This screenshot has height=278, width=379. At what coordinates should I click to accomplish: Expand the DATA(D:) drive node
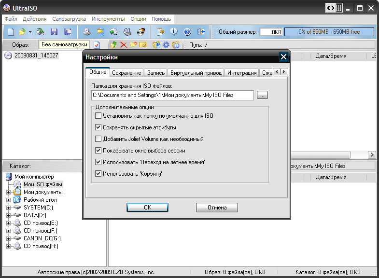[x=9, y=215]
